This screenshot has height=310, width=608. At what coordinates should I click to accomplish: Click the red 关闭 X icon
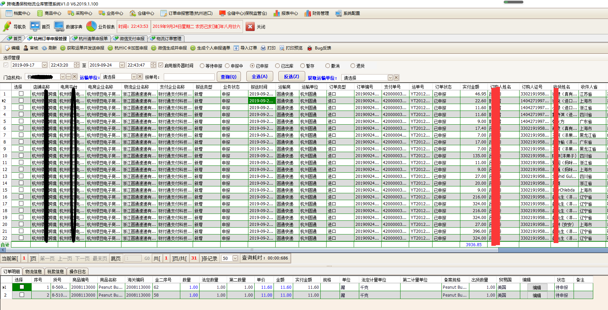[x=250, y=26]
